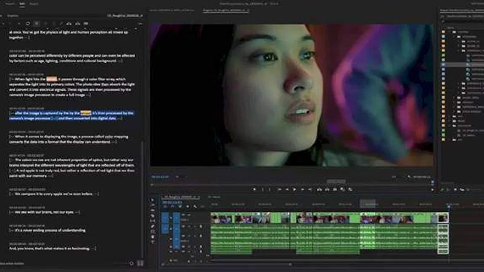484x272 pixels.
Task: Click Add Marker in Program monitor controls
Action: (255, 189)
